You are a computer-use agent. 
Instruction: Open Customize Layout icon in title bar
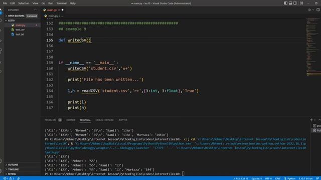tap(301, 3)
